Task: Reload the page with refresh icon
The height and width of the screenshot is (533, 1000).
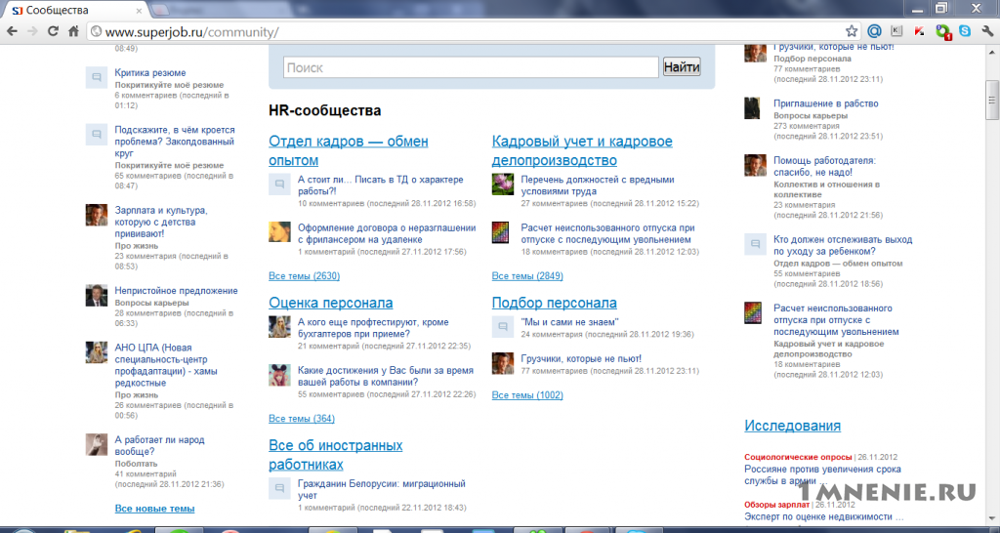Action: [x=53, y=31]
